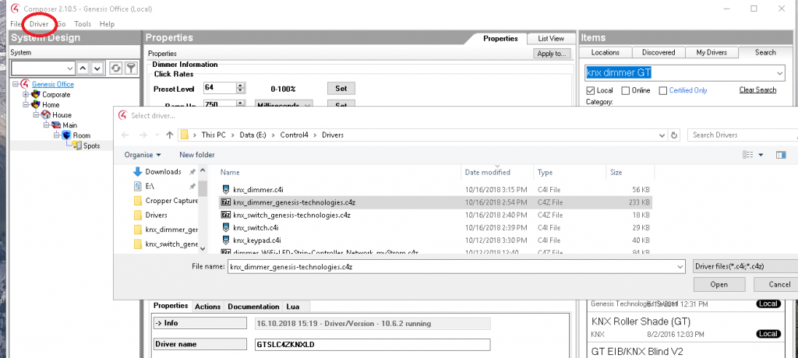The image size is (798, 358).
Task: Click the Apply to... button
Action: [553, 54]
